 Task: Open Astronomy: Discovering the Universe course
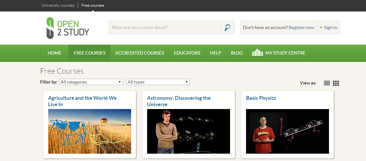click(179, 101)
